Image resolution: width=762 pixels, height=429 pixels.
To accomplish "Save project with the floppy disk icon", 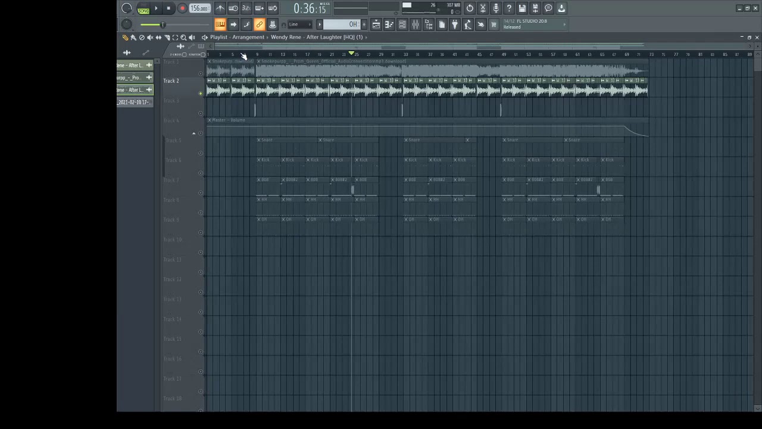I will [x=522, y=8].
